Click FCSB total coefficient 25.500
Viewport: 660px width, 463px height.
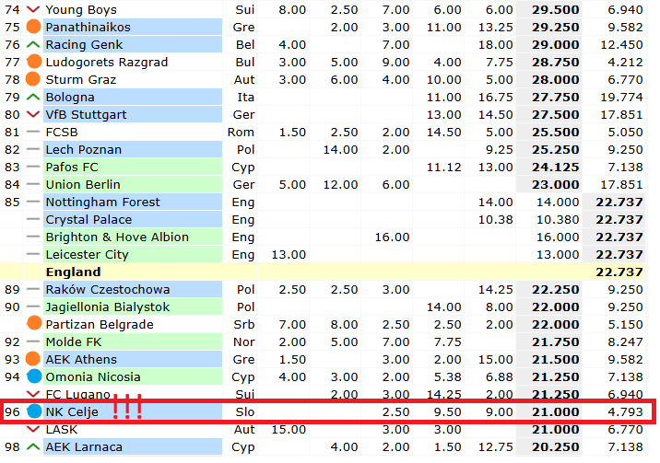click(555, 132)
